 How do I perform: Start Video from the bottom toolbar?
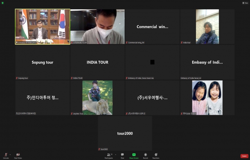coord(18,155)
